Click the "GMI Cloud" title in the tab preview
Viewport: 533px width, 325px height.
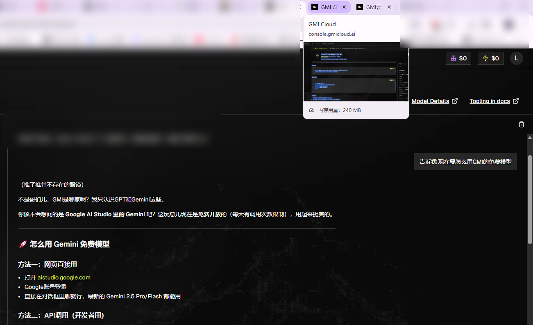(322, 24)
